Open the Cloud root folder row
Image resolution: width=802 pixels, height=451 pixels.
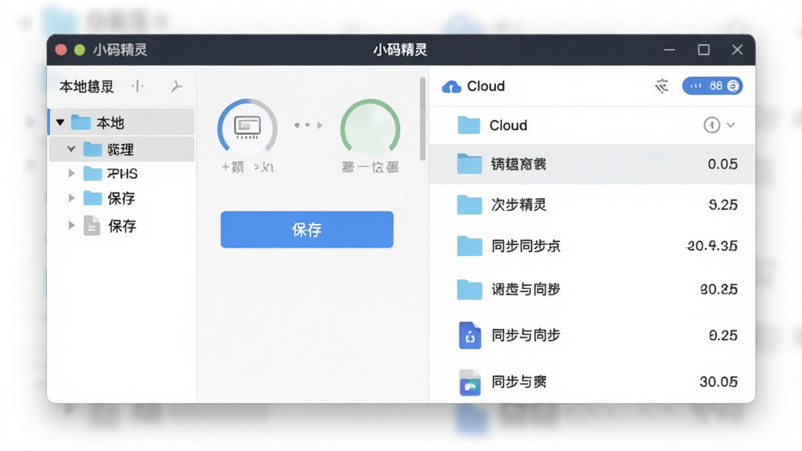592,125
